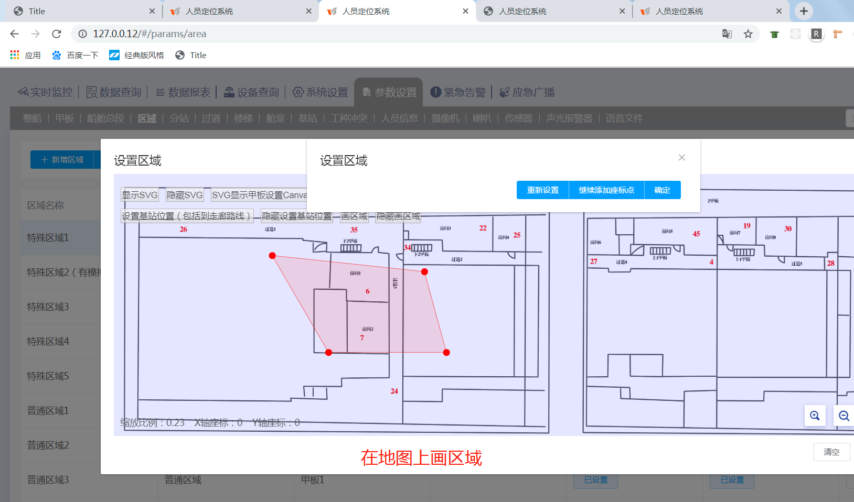Image resolution: width=854 pixels, height=502 pixels.
Task: Click the zoom-in magnifier on the map
Action: tap(815, 416)
